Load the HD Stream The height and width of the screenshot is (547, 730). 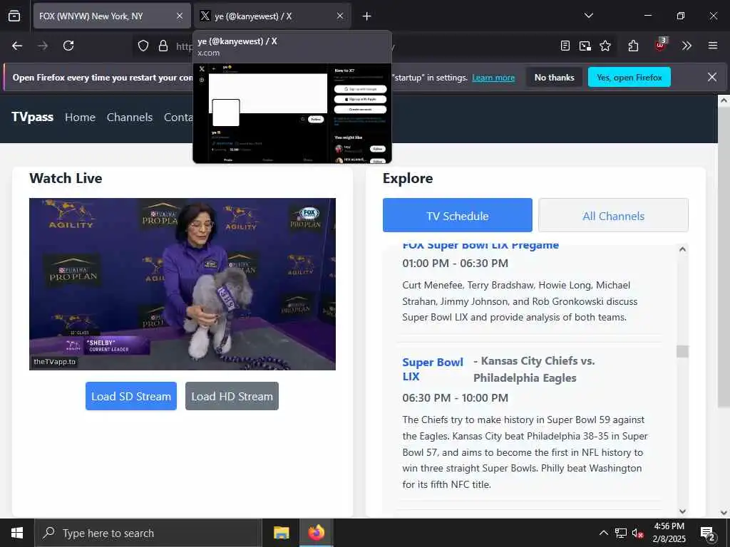click(232, 396)
